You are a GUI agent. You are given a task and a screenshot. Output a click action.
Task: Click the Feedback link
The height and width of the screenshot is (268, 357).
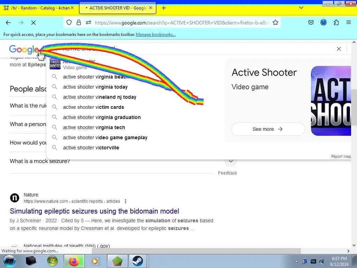(228, 173)
